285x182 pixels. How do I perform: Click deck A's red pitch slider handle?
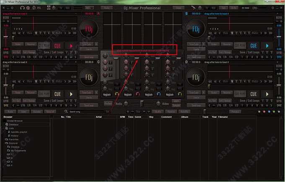6,37
